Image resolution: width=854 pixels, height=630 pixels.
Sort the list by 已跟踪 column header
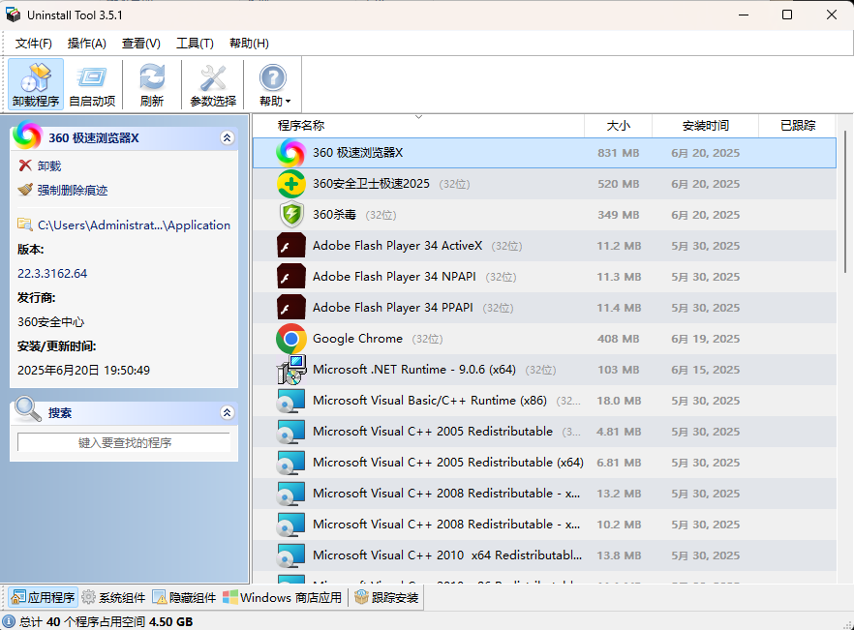798,125
